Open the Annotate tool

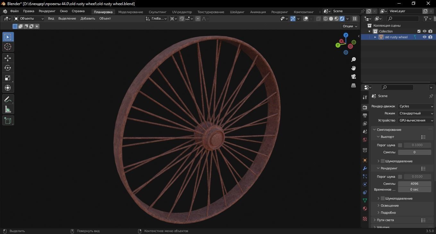tap(8, 99)
